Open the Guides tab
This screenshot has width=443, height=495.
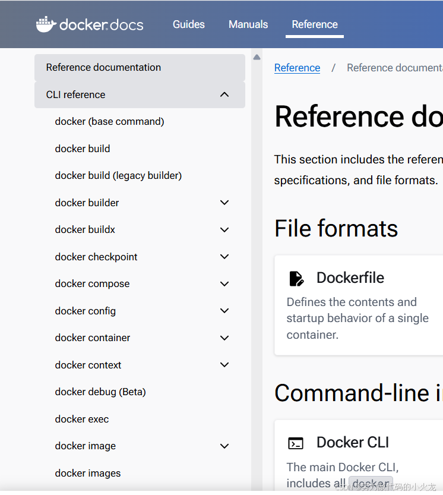coord(189,24)
